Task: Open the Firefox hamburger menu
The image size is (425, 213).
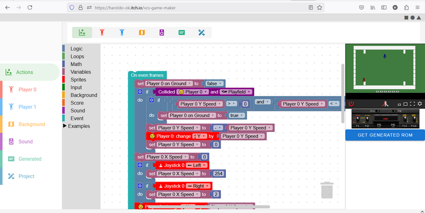Action: tap(418, 7)
